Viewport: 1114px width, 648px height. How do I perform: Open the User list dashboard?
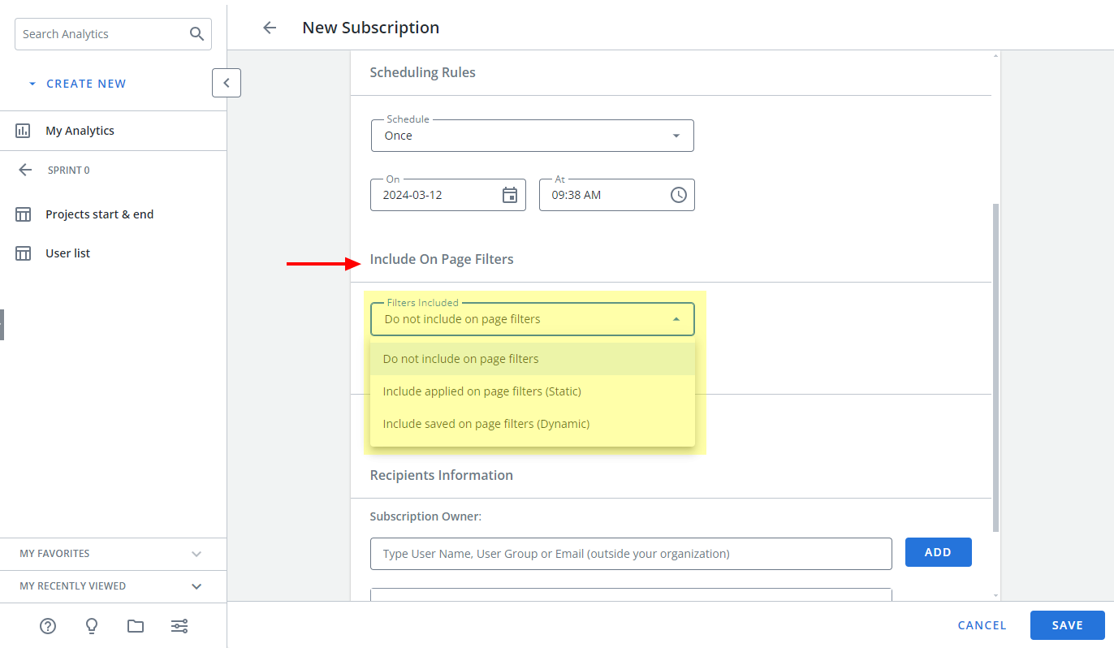coord(67,253)
